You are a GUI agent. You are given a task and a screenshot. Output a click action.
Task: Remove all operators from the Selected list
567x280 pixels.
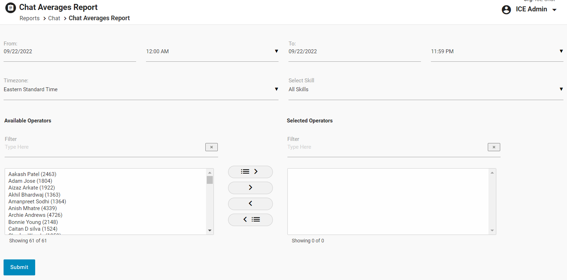point(250,220)
